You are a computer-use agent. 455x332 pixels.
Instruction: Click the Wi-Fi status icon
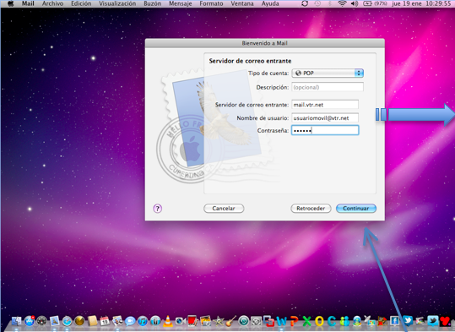[x=342, y=3]
